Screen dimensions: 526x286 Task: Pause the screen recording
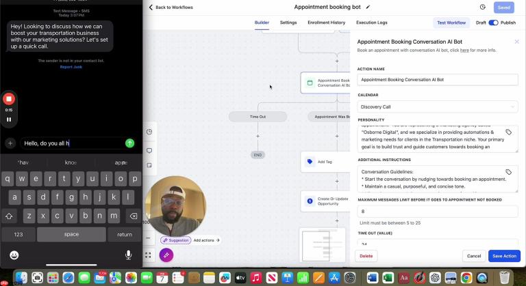pyautogui.click(x=9, y=119)
